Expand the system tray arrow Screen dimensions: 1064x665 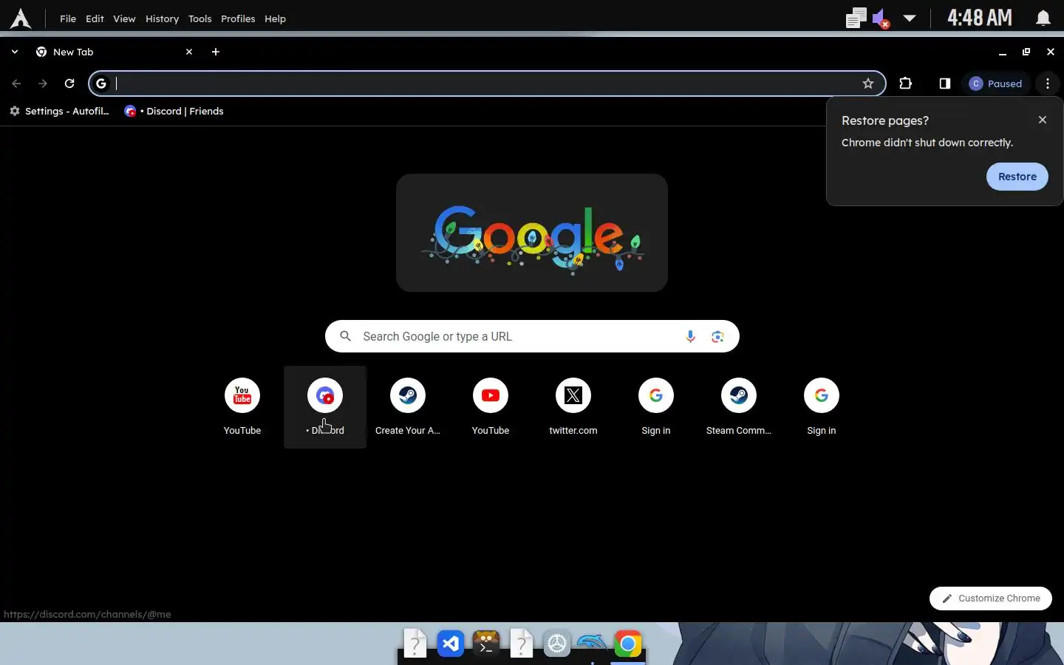[x=910, y=18]
